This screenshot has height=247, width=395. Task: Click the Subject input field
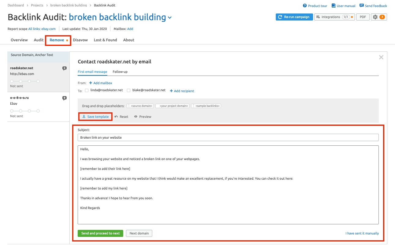tap(228, 137)
